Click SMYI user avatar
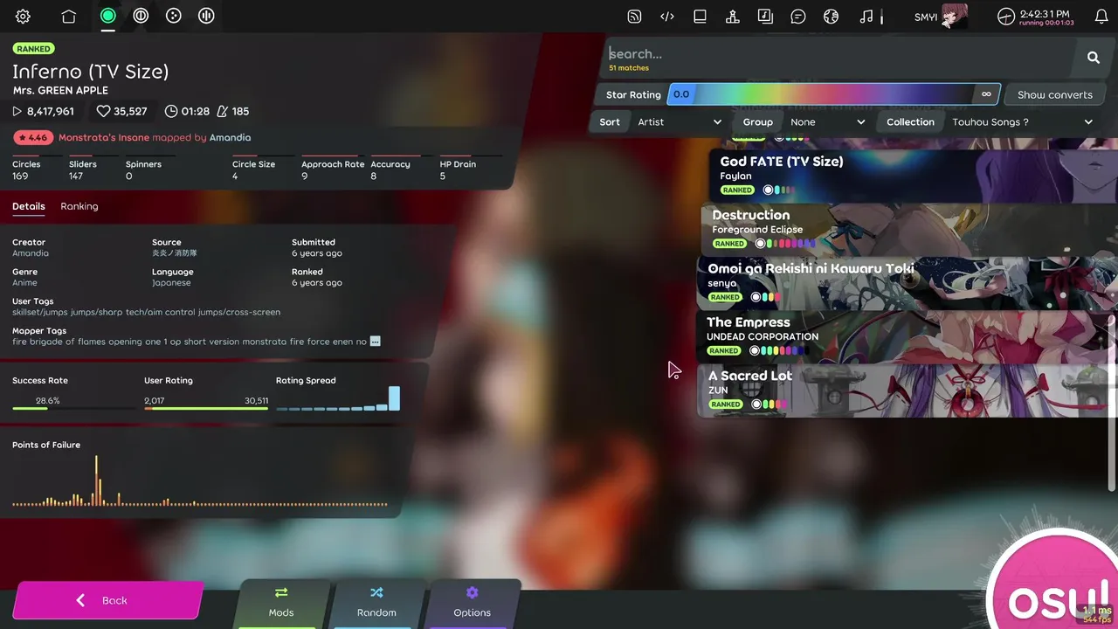 (954, 17)
